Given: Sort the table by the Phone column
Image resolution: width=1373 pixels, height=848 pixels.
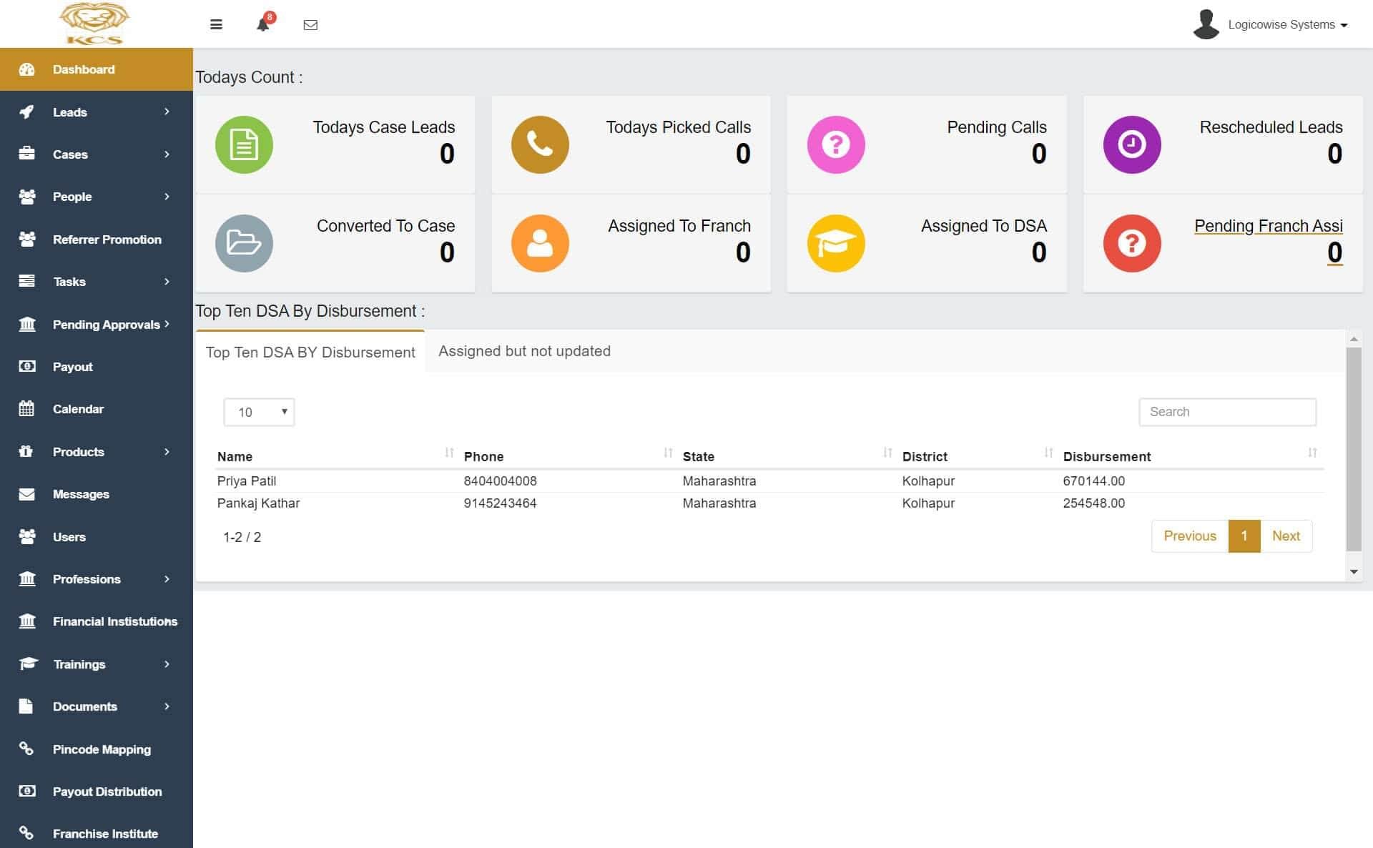Looking at the screenshot, I should coord(483,456).
